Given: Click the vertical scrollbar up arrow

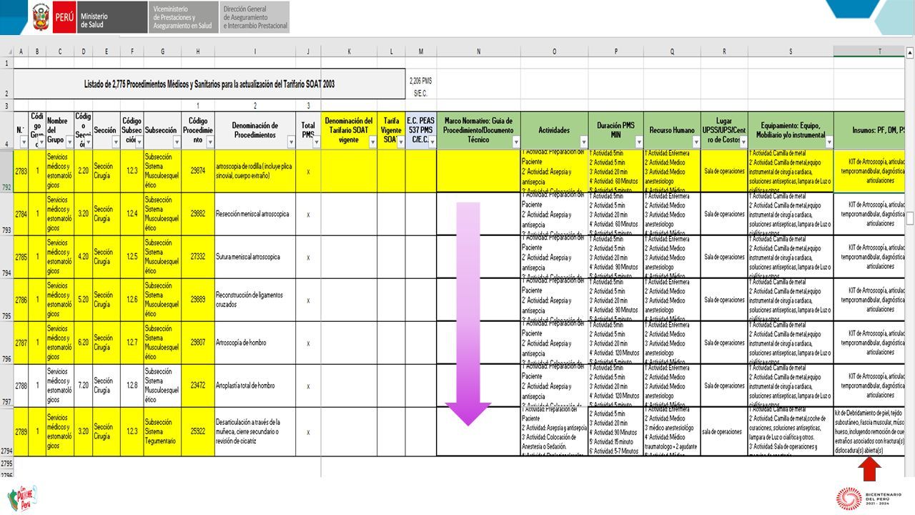Looking at the screenshot, I should coord(909,52).
